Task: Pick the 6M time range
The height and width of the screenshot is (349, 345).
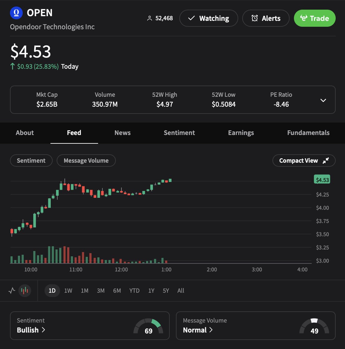Action: 117,291
